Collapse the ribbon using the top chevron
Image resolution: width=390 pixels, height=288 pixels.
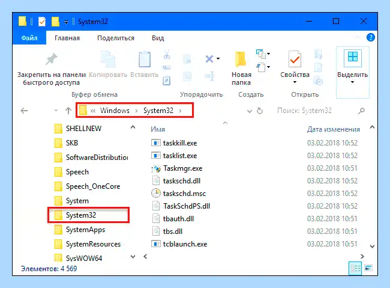coord(358,38)
